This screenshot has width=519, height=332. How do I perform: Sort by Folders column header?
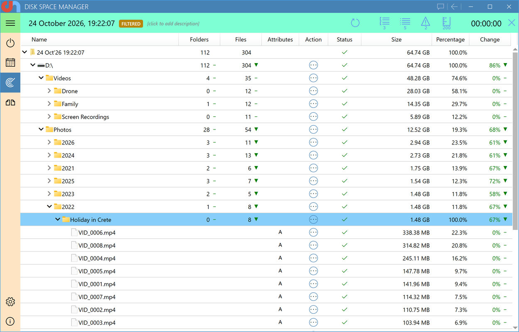pyautogui.click(x=199, y=39)
